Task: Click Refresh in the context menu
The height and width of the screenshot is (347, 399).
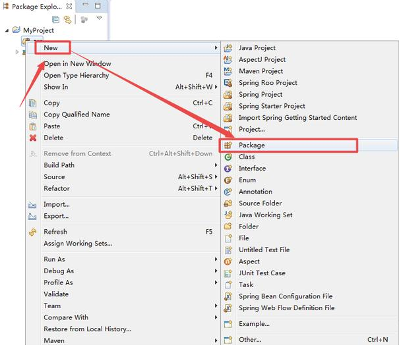Action: (55, 232)
